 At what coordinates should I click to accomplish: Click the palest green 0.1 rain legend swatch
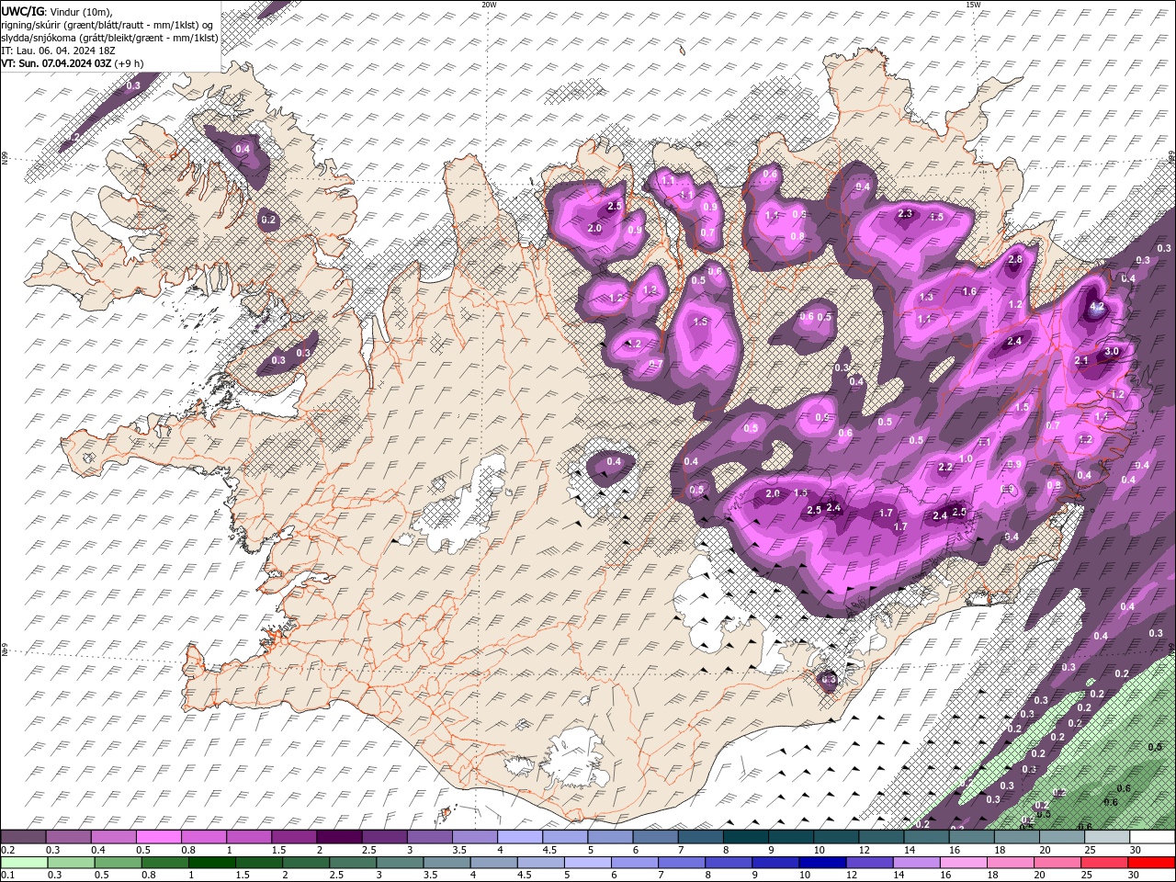pyautogui.click(x=23, y=862)
